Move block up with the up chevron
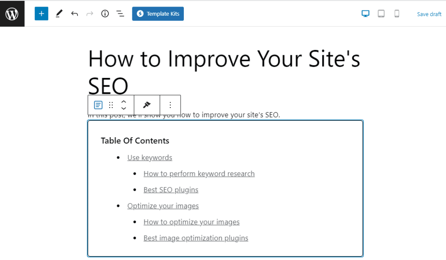 click(x=124, y=101)
